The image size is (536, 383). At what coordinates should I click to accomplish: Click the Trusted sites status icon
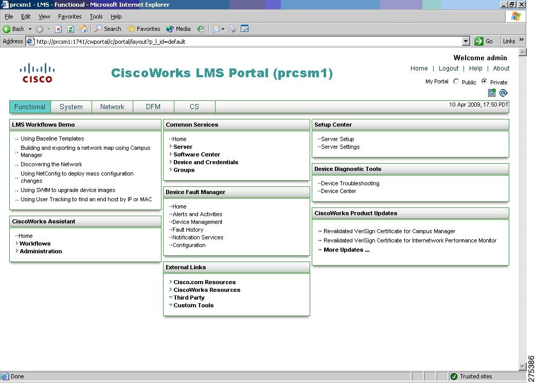click(x=454, y=376)
